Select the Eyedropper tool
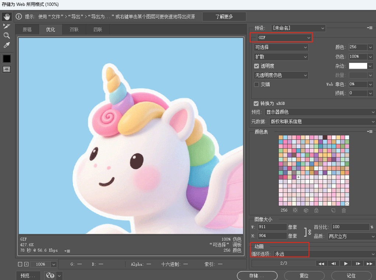This screenshot has height=280, width=376. tap(7, 45)
